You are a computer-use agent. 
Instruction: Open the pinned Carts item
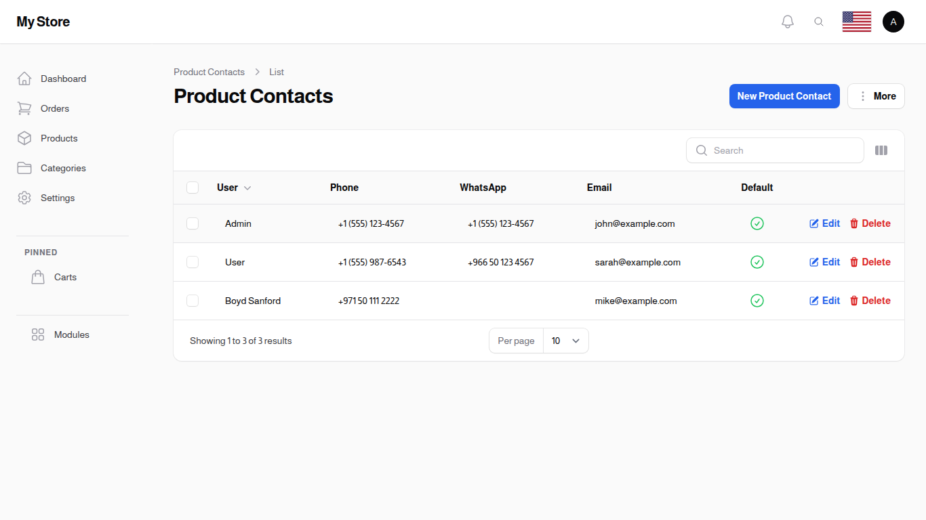(x=65, y=277)
